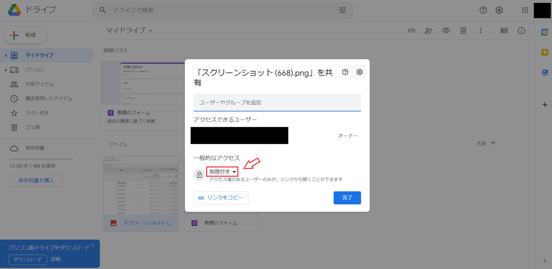Image resolution: width=552 pixels, height=269 pixels.
Task: Click the ユーザーやグループを追加 input field
Action: 277,102
